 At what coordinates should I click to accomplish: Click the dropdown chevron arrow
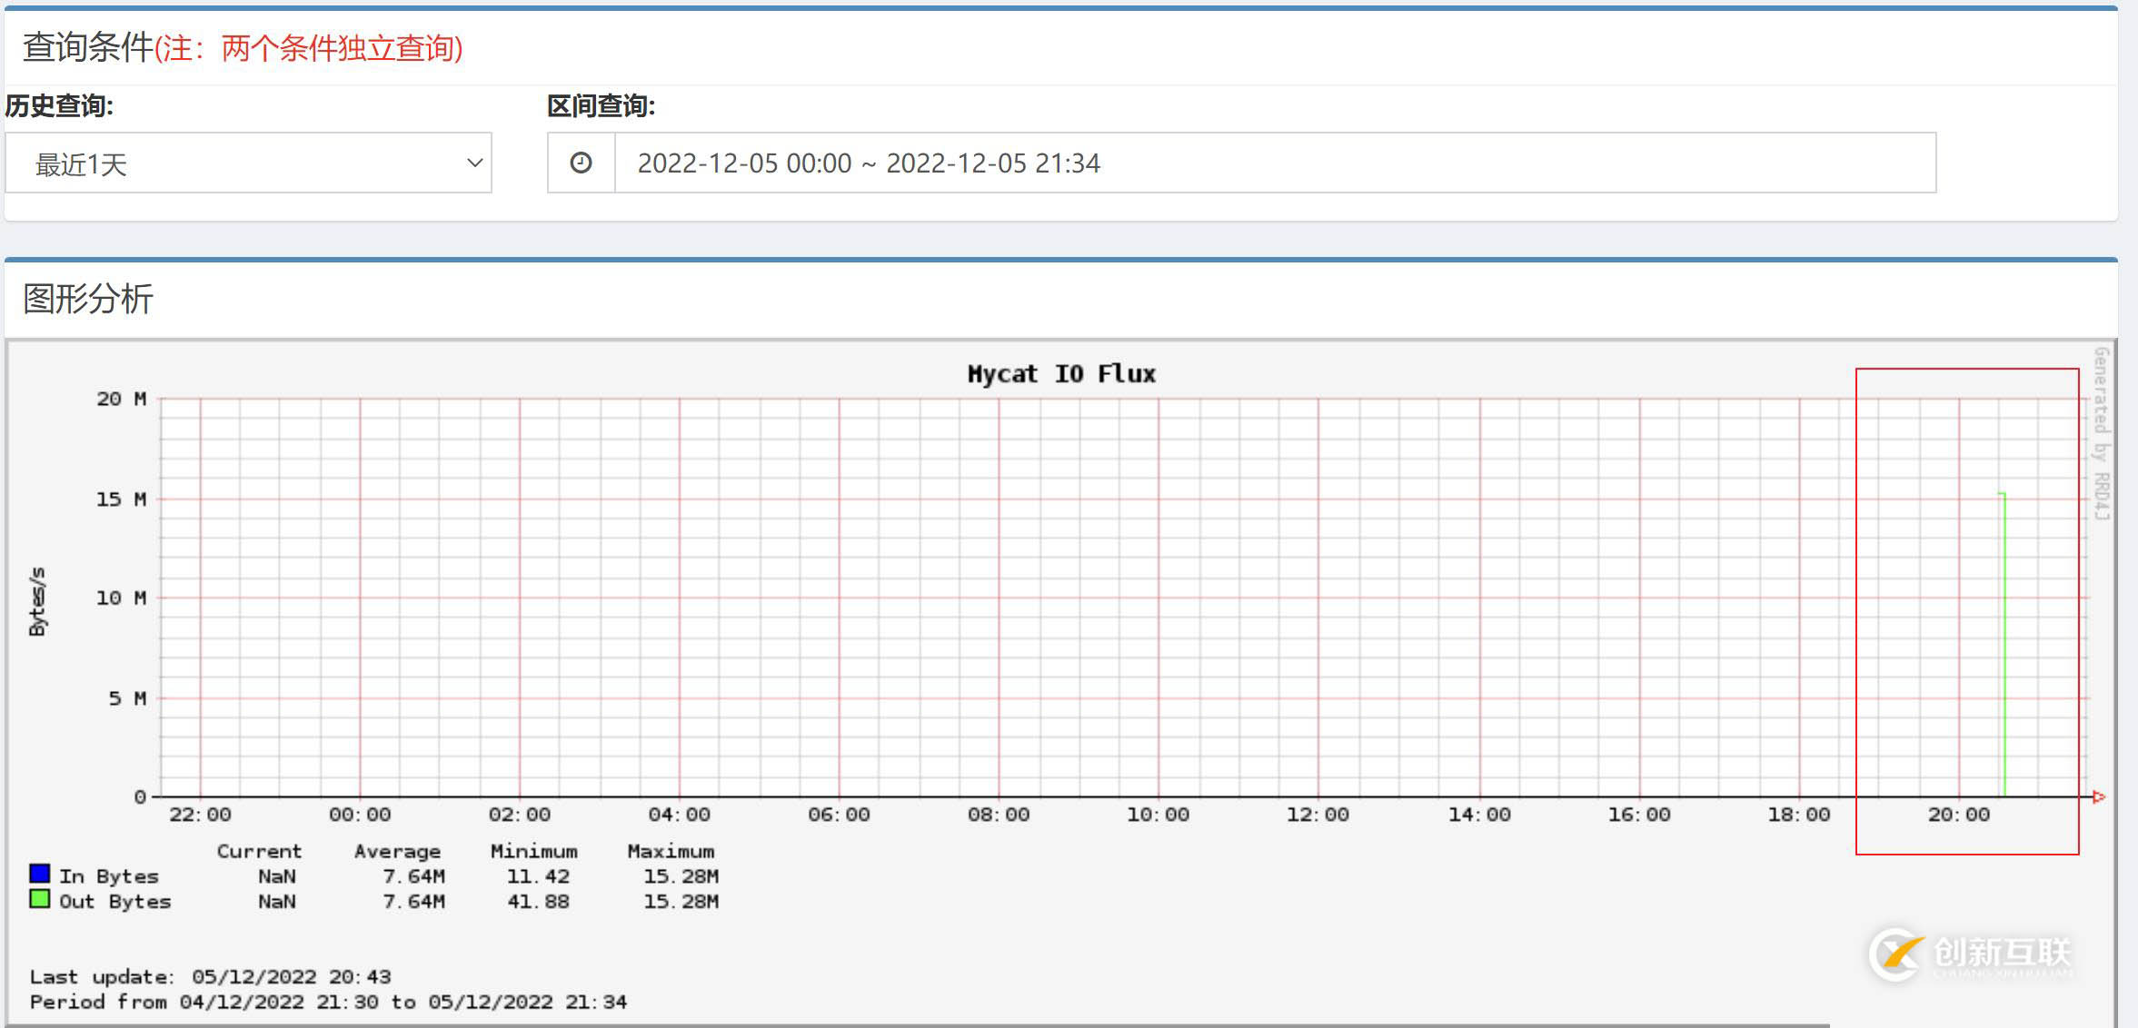tap(473, 163)
